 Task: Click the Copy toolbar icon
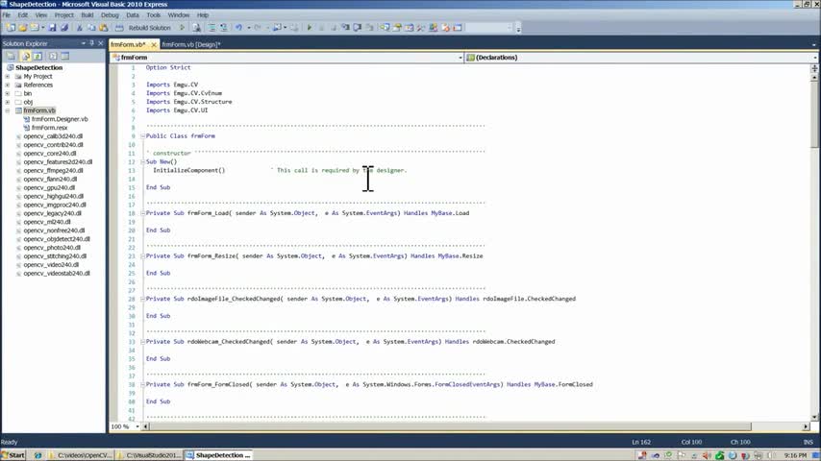(x=91, y=28)
